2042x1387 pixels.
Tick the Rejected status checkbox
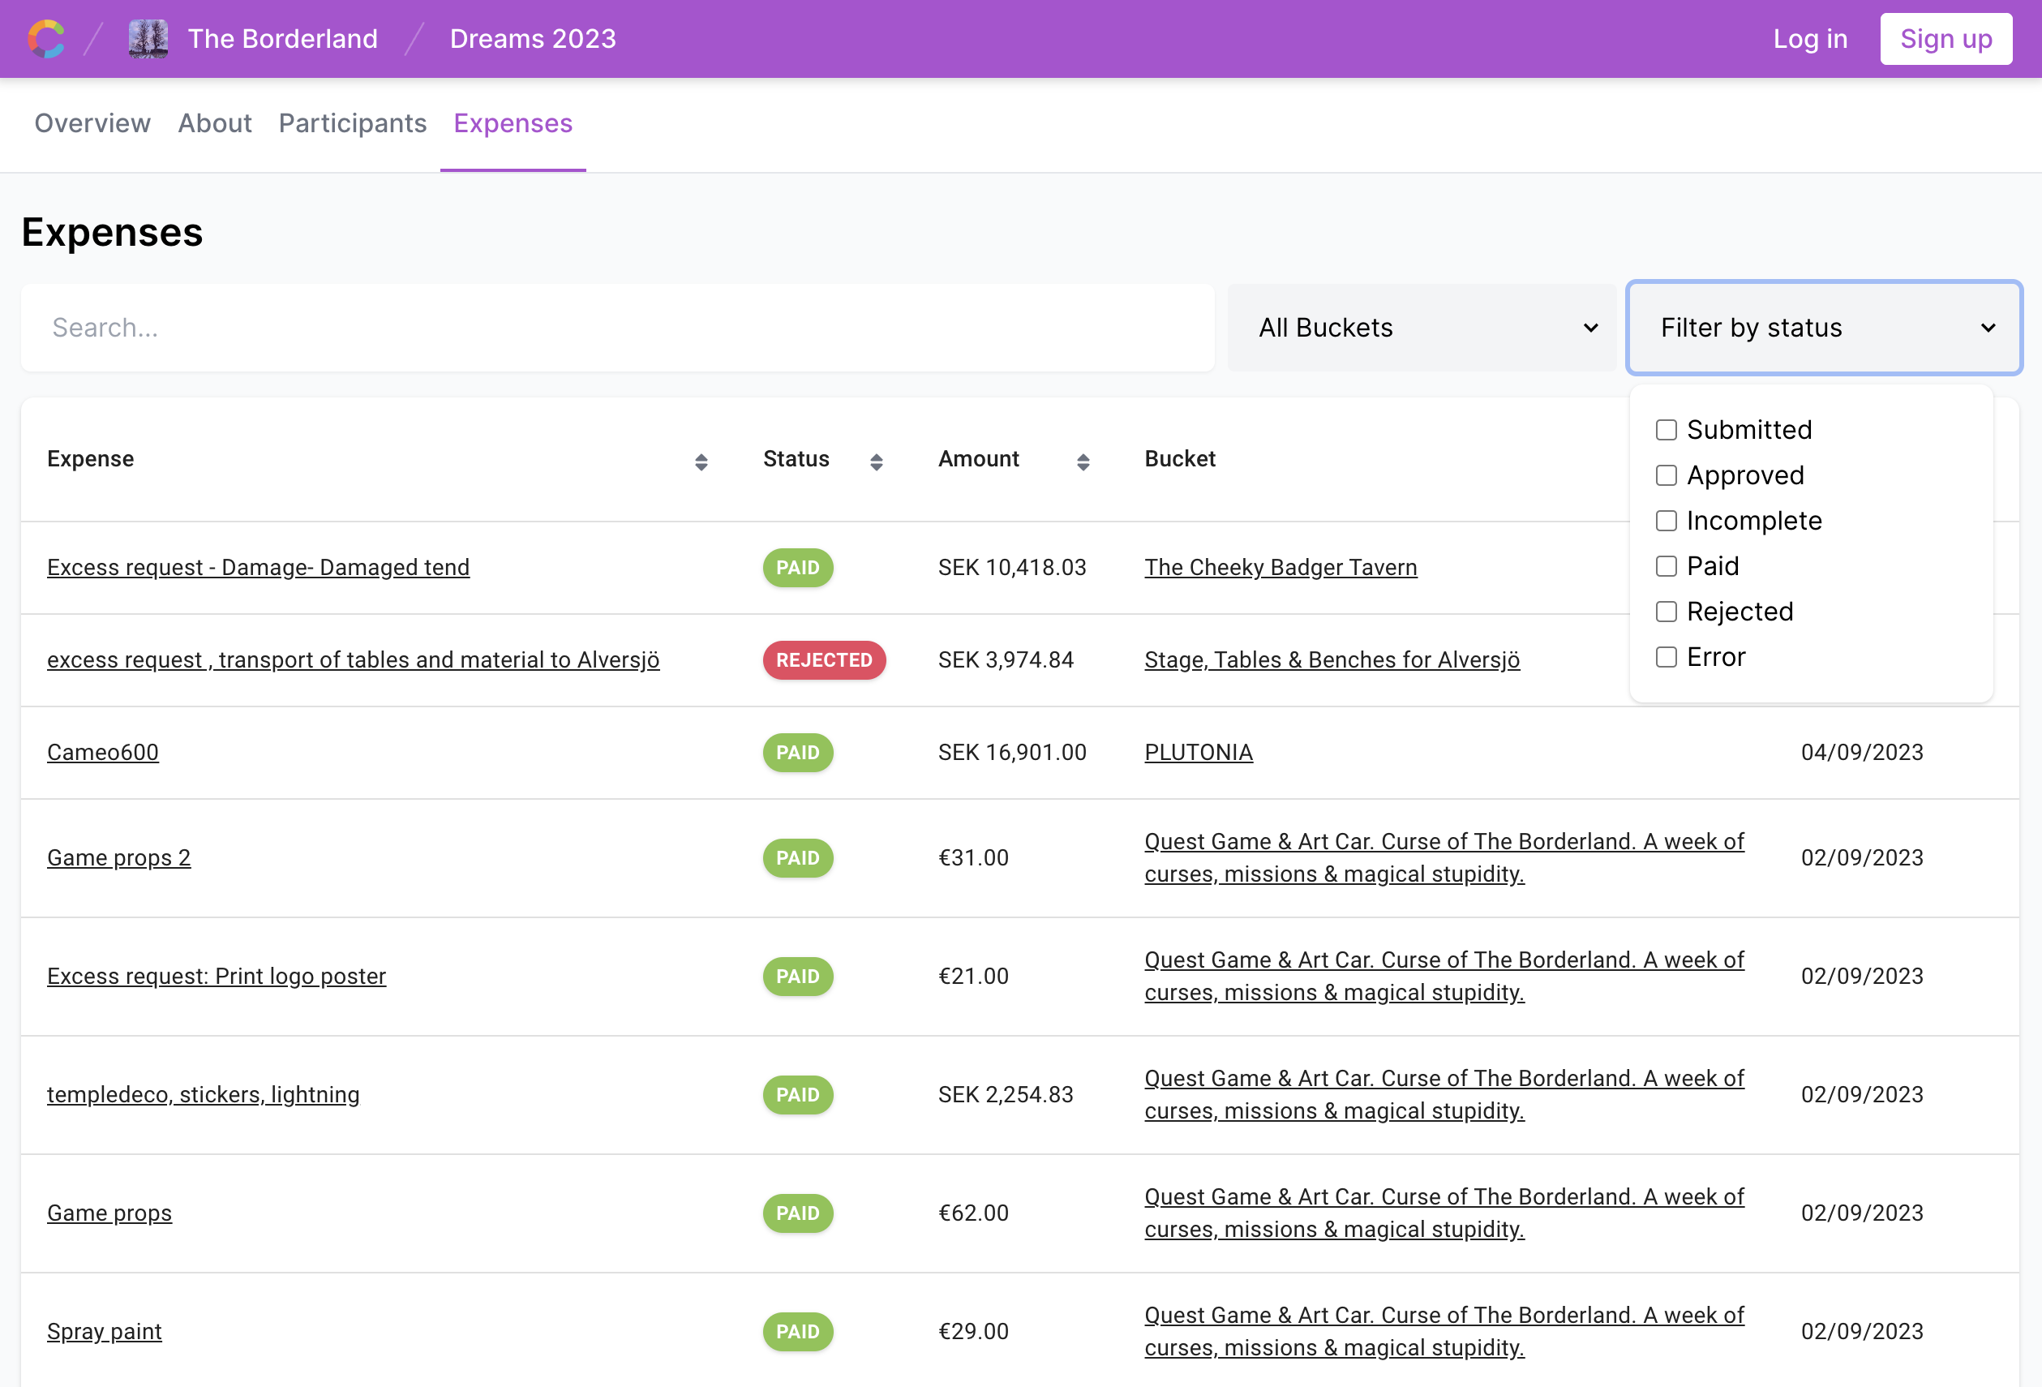coord(1666,612)
